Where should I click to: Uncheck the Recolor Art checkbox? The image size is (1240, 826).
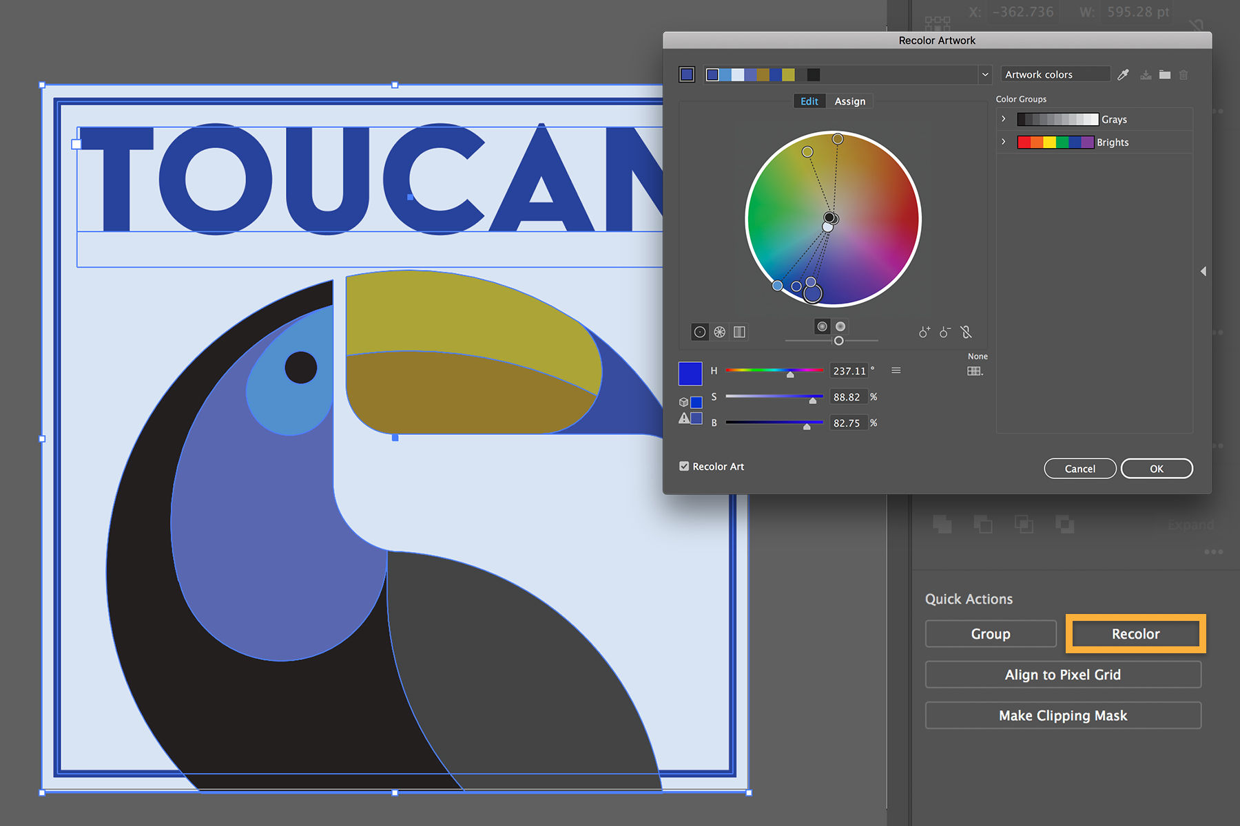coord(683,466)
